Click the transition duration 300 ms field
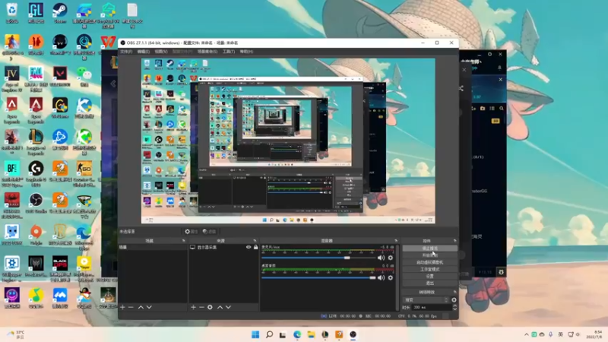 [430, 307]
